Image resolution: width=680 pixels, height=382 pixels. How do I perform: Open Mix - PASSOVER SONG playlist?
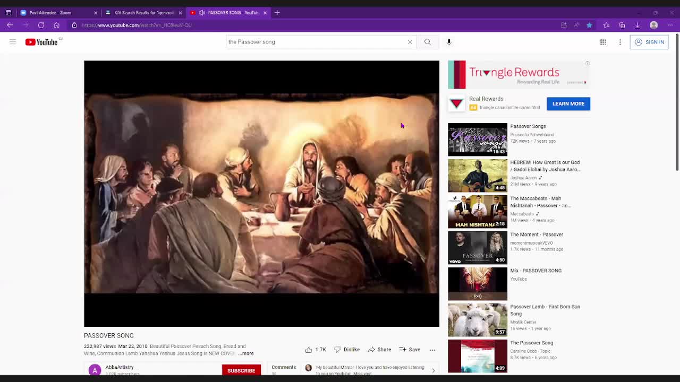click(x=535, y=271)
